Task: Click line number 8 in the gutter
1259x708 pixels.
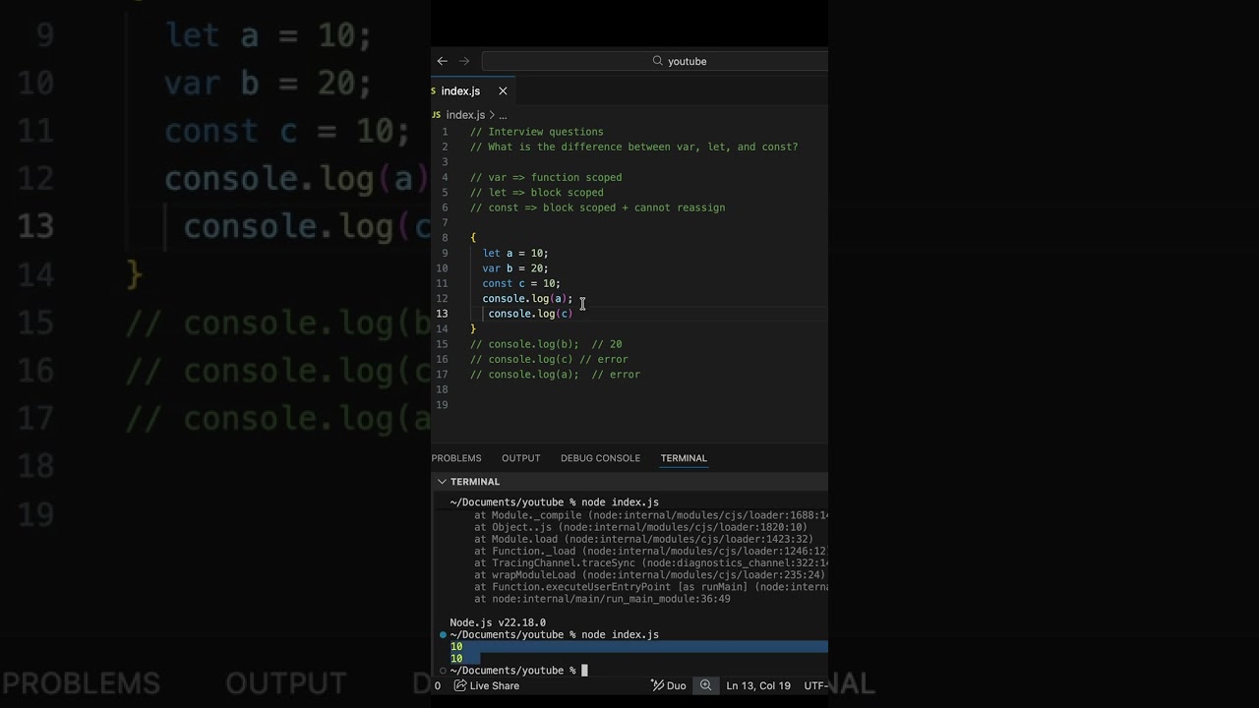Action: (445, 238)
